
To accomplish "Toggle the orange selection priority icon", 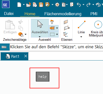I will point(52,28).
